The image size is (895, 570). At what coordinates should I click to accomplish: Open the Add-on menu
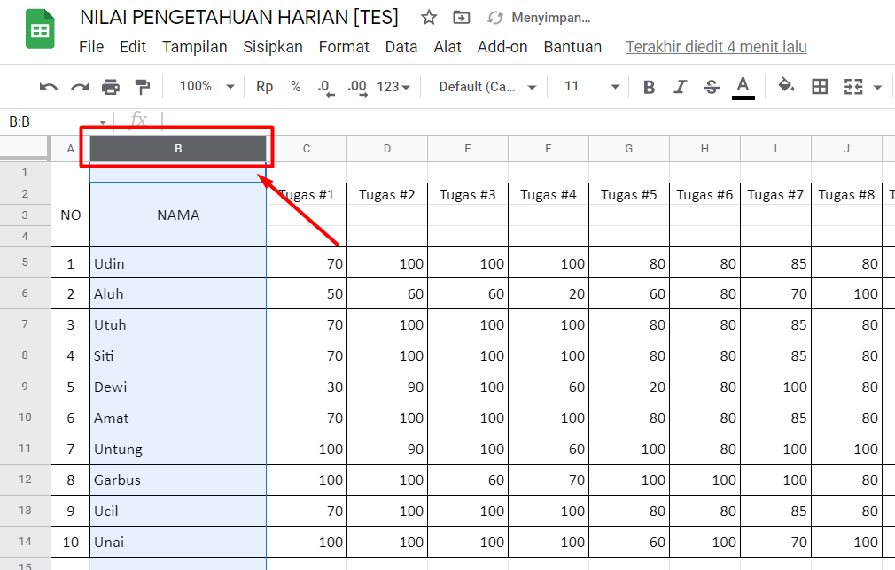coord(502,47)
